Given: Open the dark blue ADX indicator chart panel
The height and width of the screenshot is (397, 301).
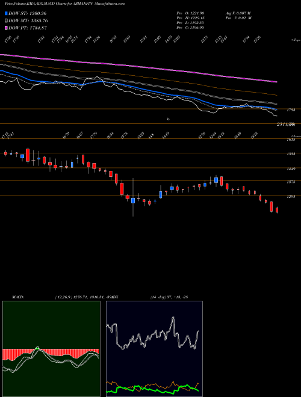Looking at the screenshot, I should click(154, 349).
